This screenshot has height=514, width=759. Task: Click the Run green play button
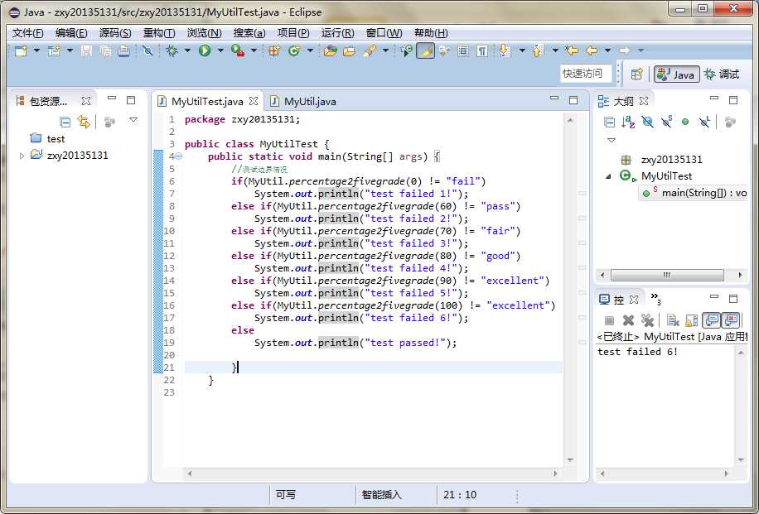205,51
